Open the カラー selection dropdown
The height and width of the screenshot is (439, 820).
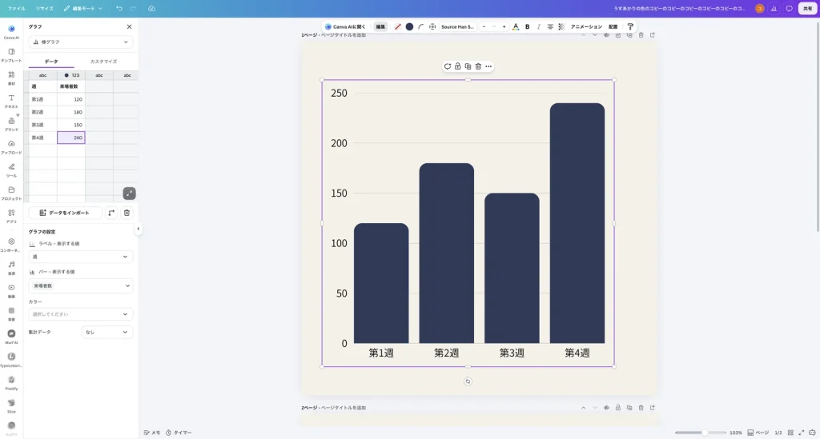click(81, 314)
